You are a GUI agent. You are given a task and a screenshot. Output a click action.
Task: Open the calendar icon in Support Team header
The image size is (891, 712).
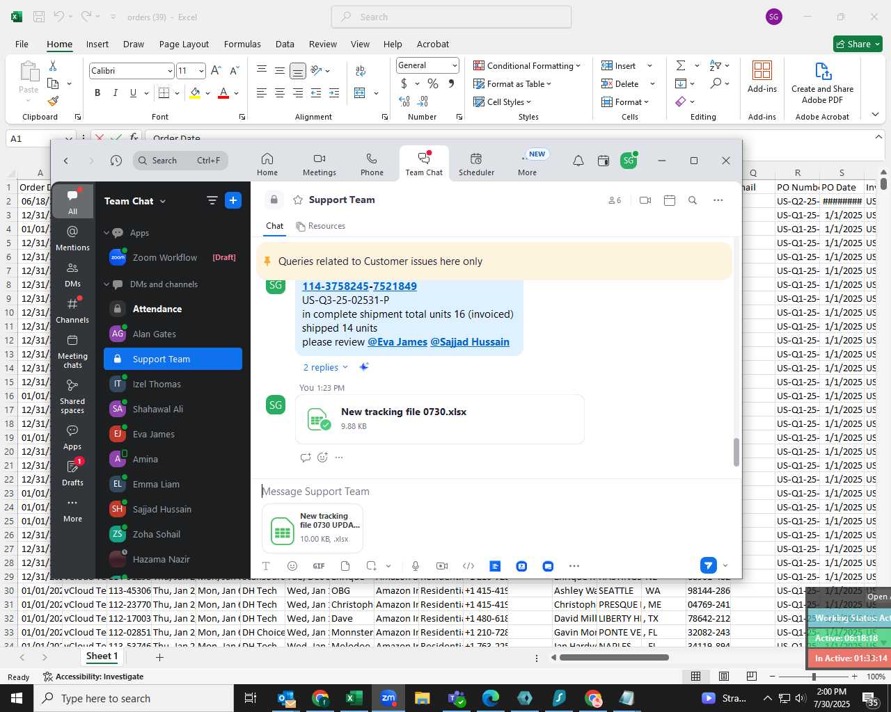pos(670,200)
